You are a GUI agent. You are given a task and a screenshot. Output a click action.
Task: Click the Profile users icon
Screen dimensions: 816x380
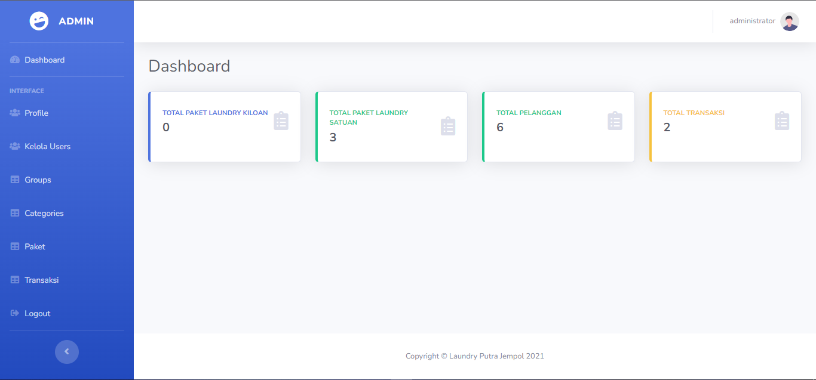[x=15, y=113]
